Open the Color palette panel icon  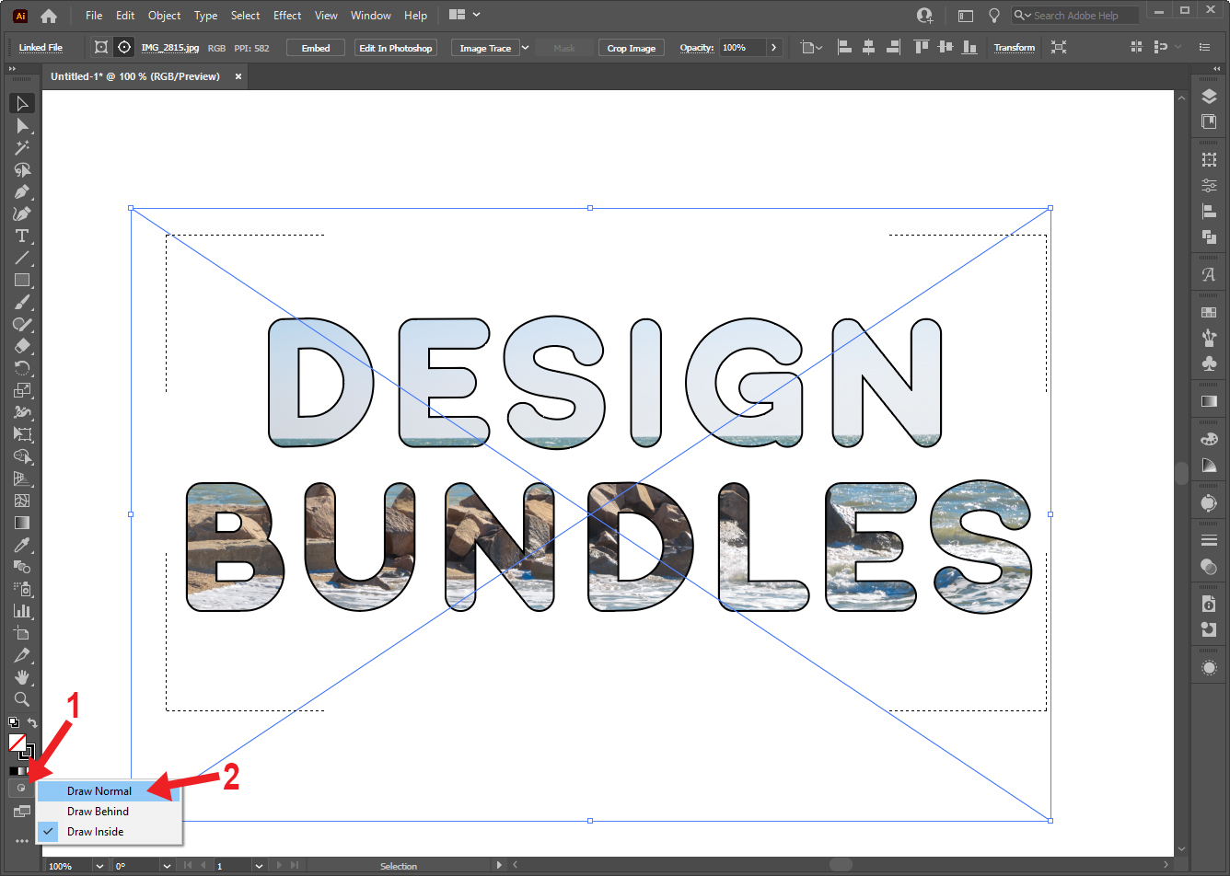point(1209,439)
